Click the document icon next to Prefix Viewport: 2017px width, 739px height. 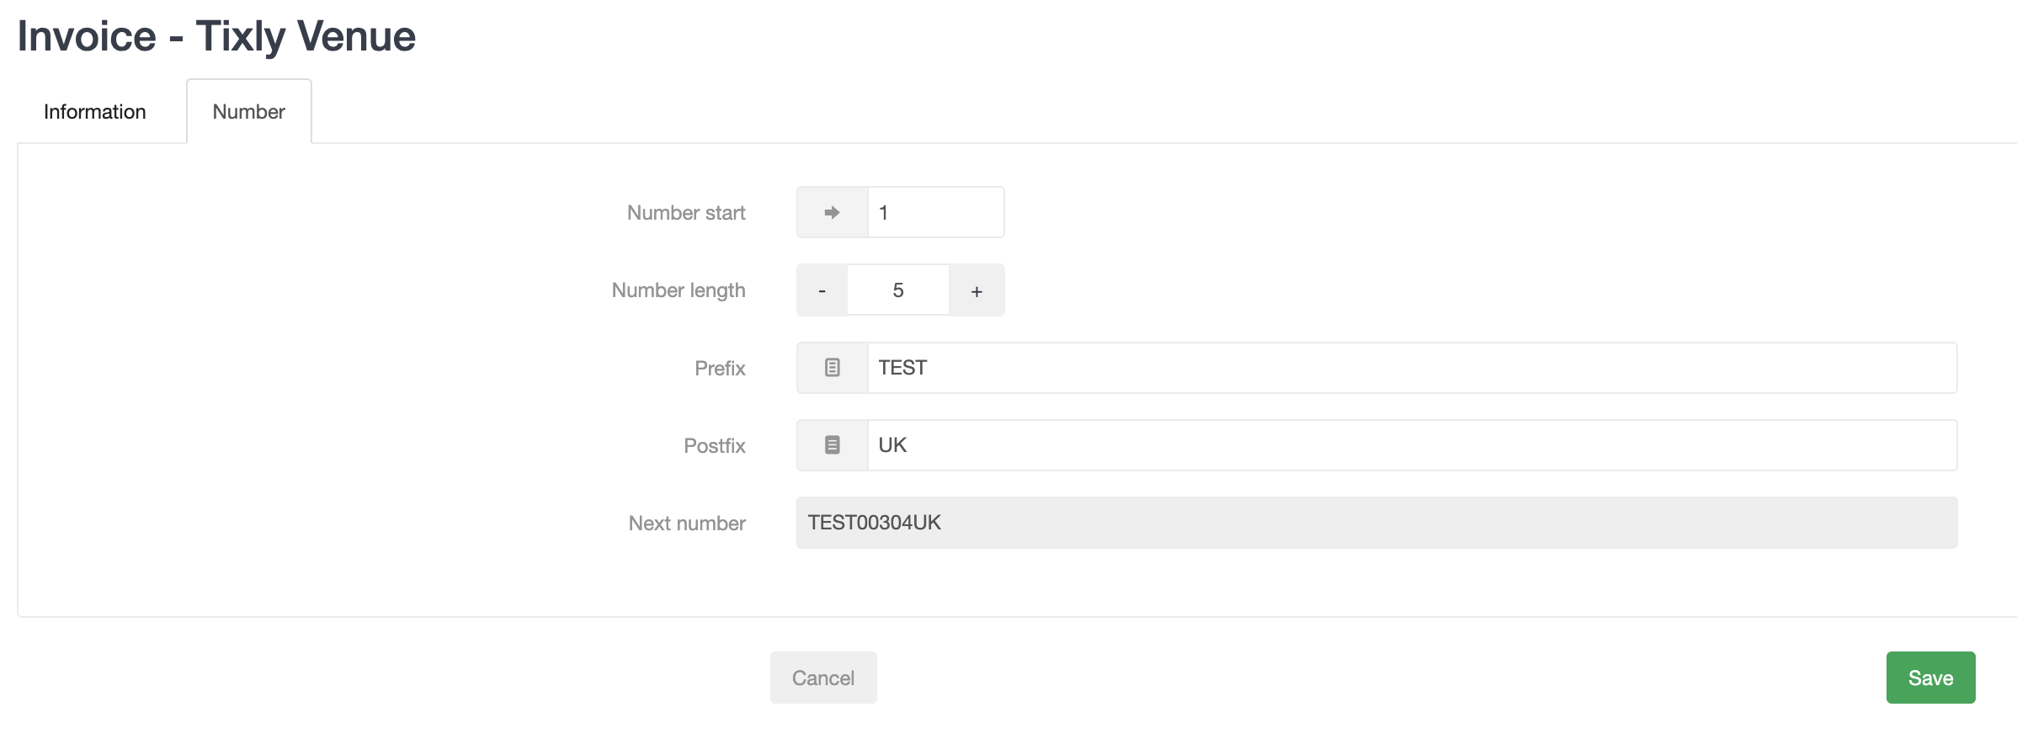pos(832,368)
